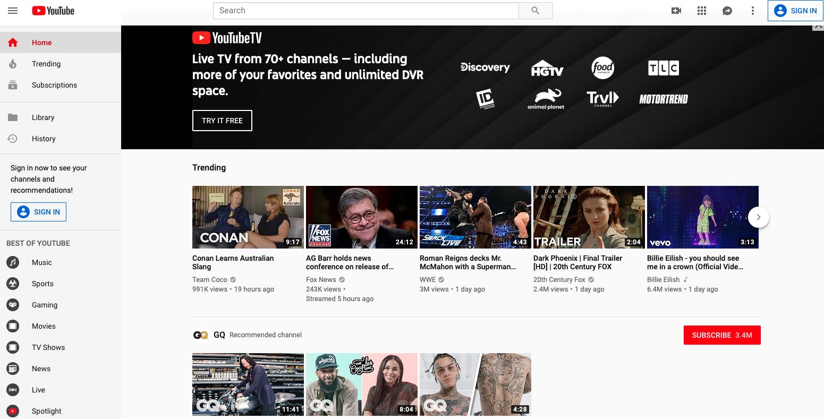Click the HGTV logo in banner
The image size is (824, 419).
click(547, 68)
